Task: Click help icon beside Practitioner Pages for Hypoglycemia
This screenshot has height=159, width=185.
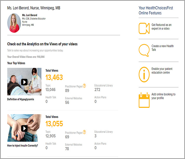Action: tap(84, 86)
